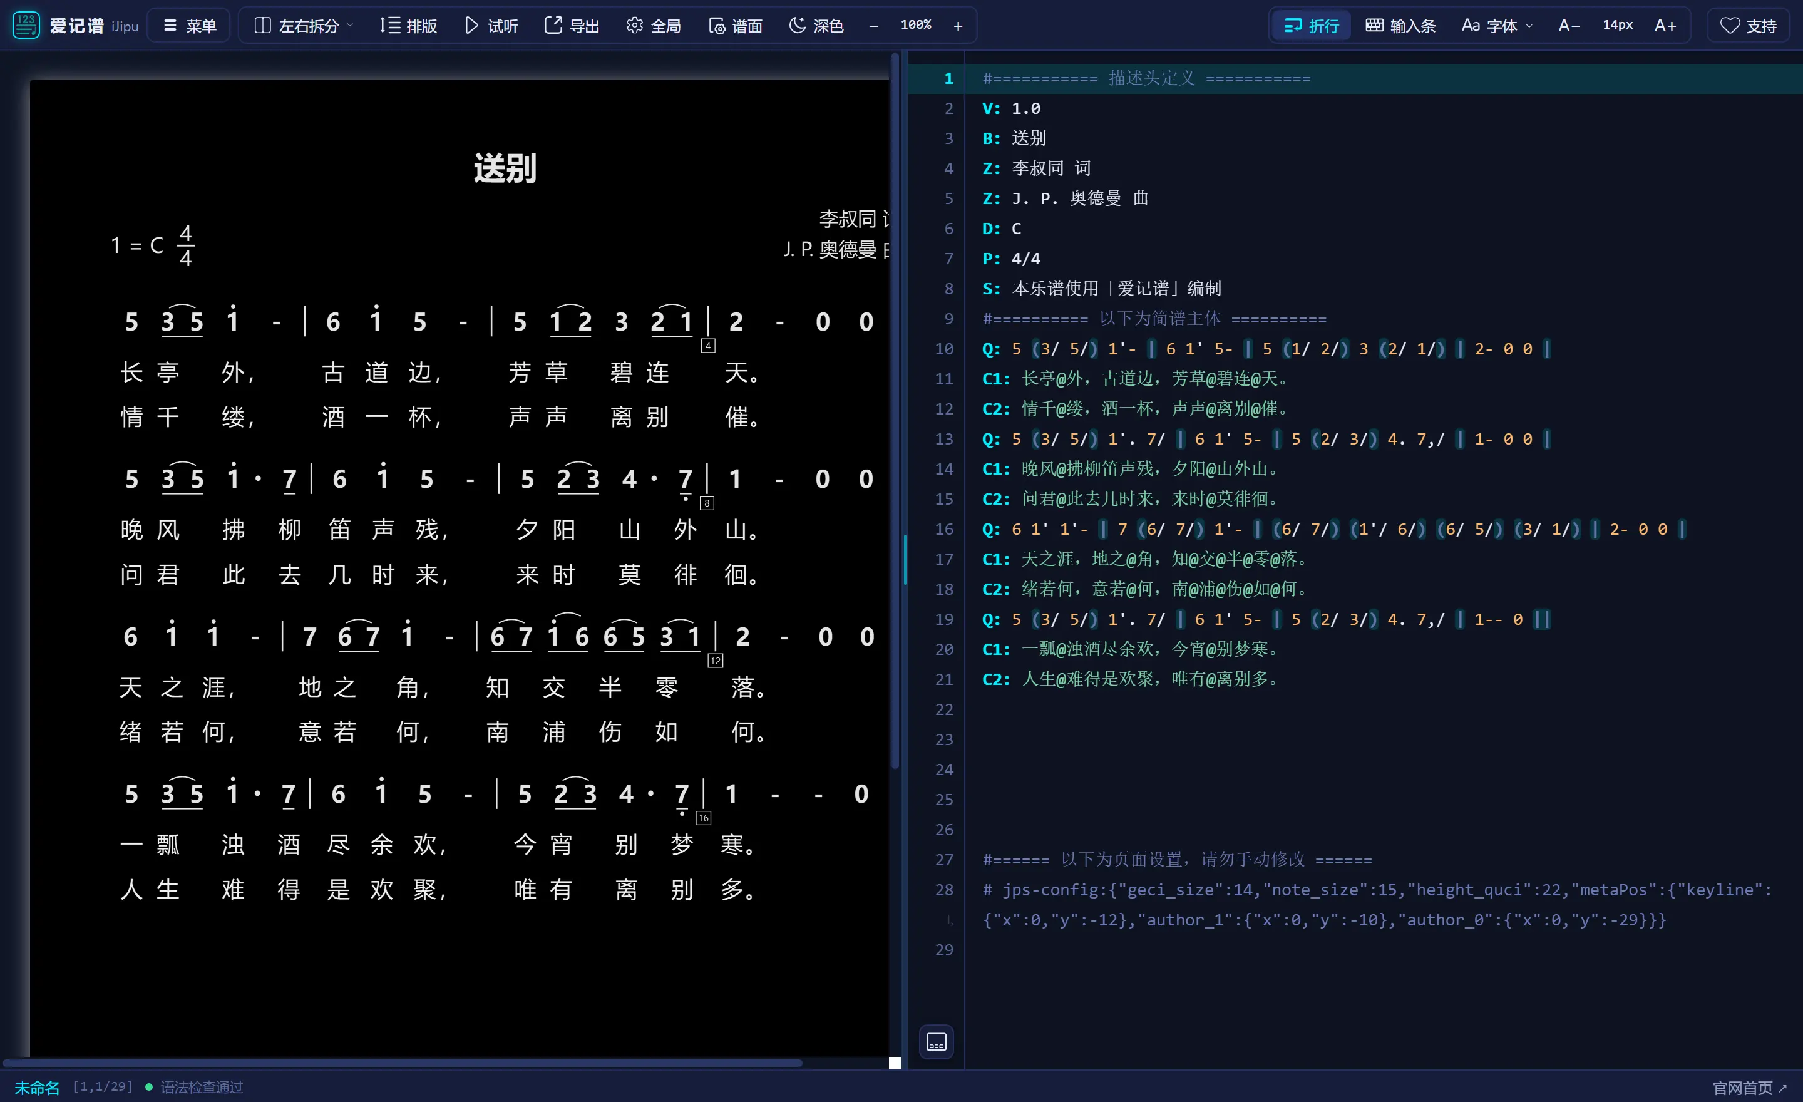Open 全局 global settings

(x=654, y=26)
